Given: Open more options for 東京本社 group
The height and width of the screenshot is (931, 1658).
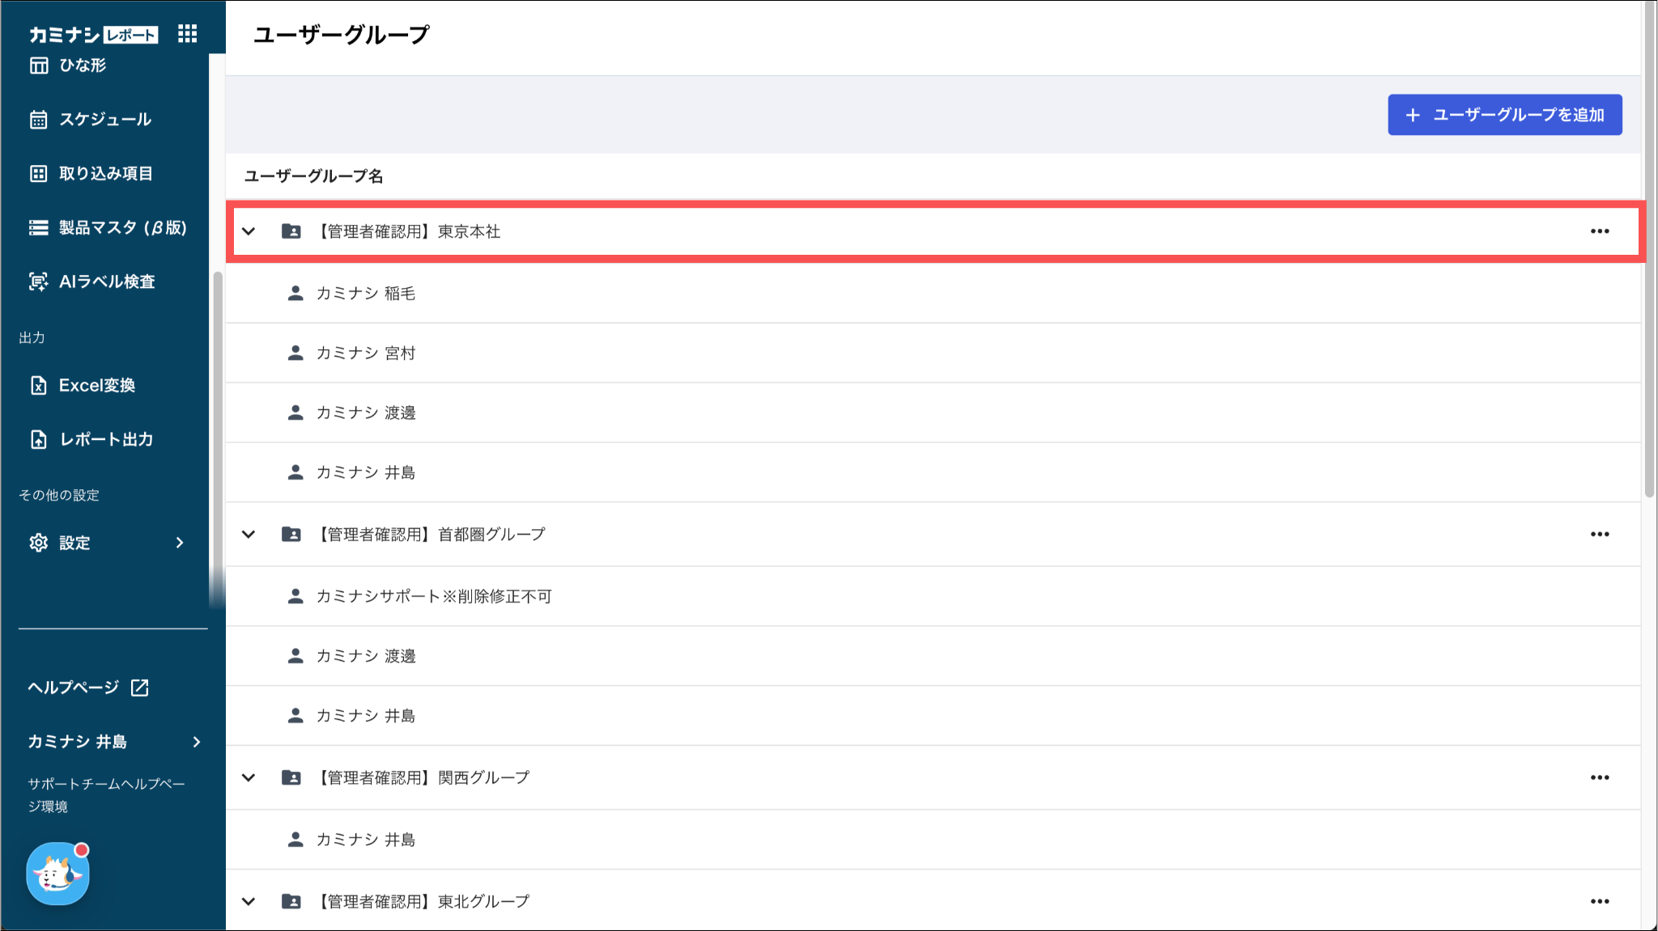Looking at the screenshot, I should click(x=1599, y=231).
